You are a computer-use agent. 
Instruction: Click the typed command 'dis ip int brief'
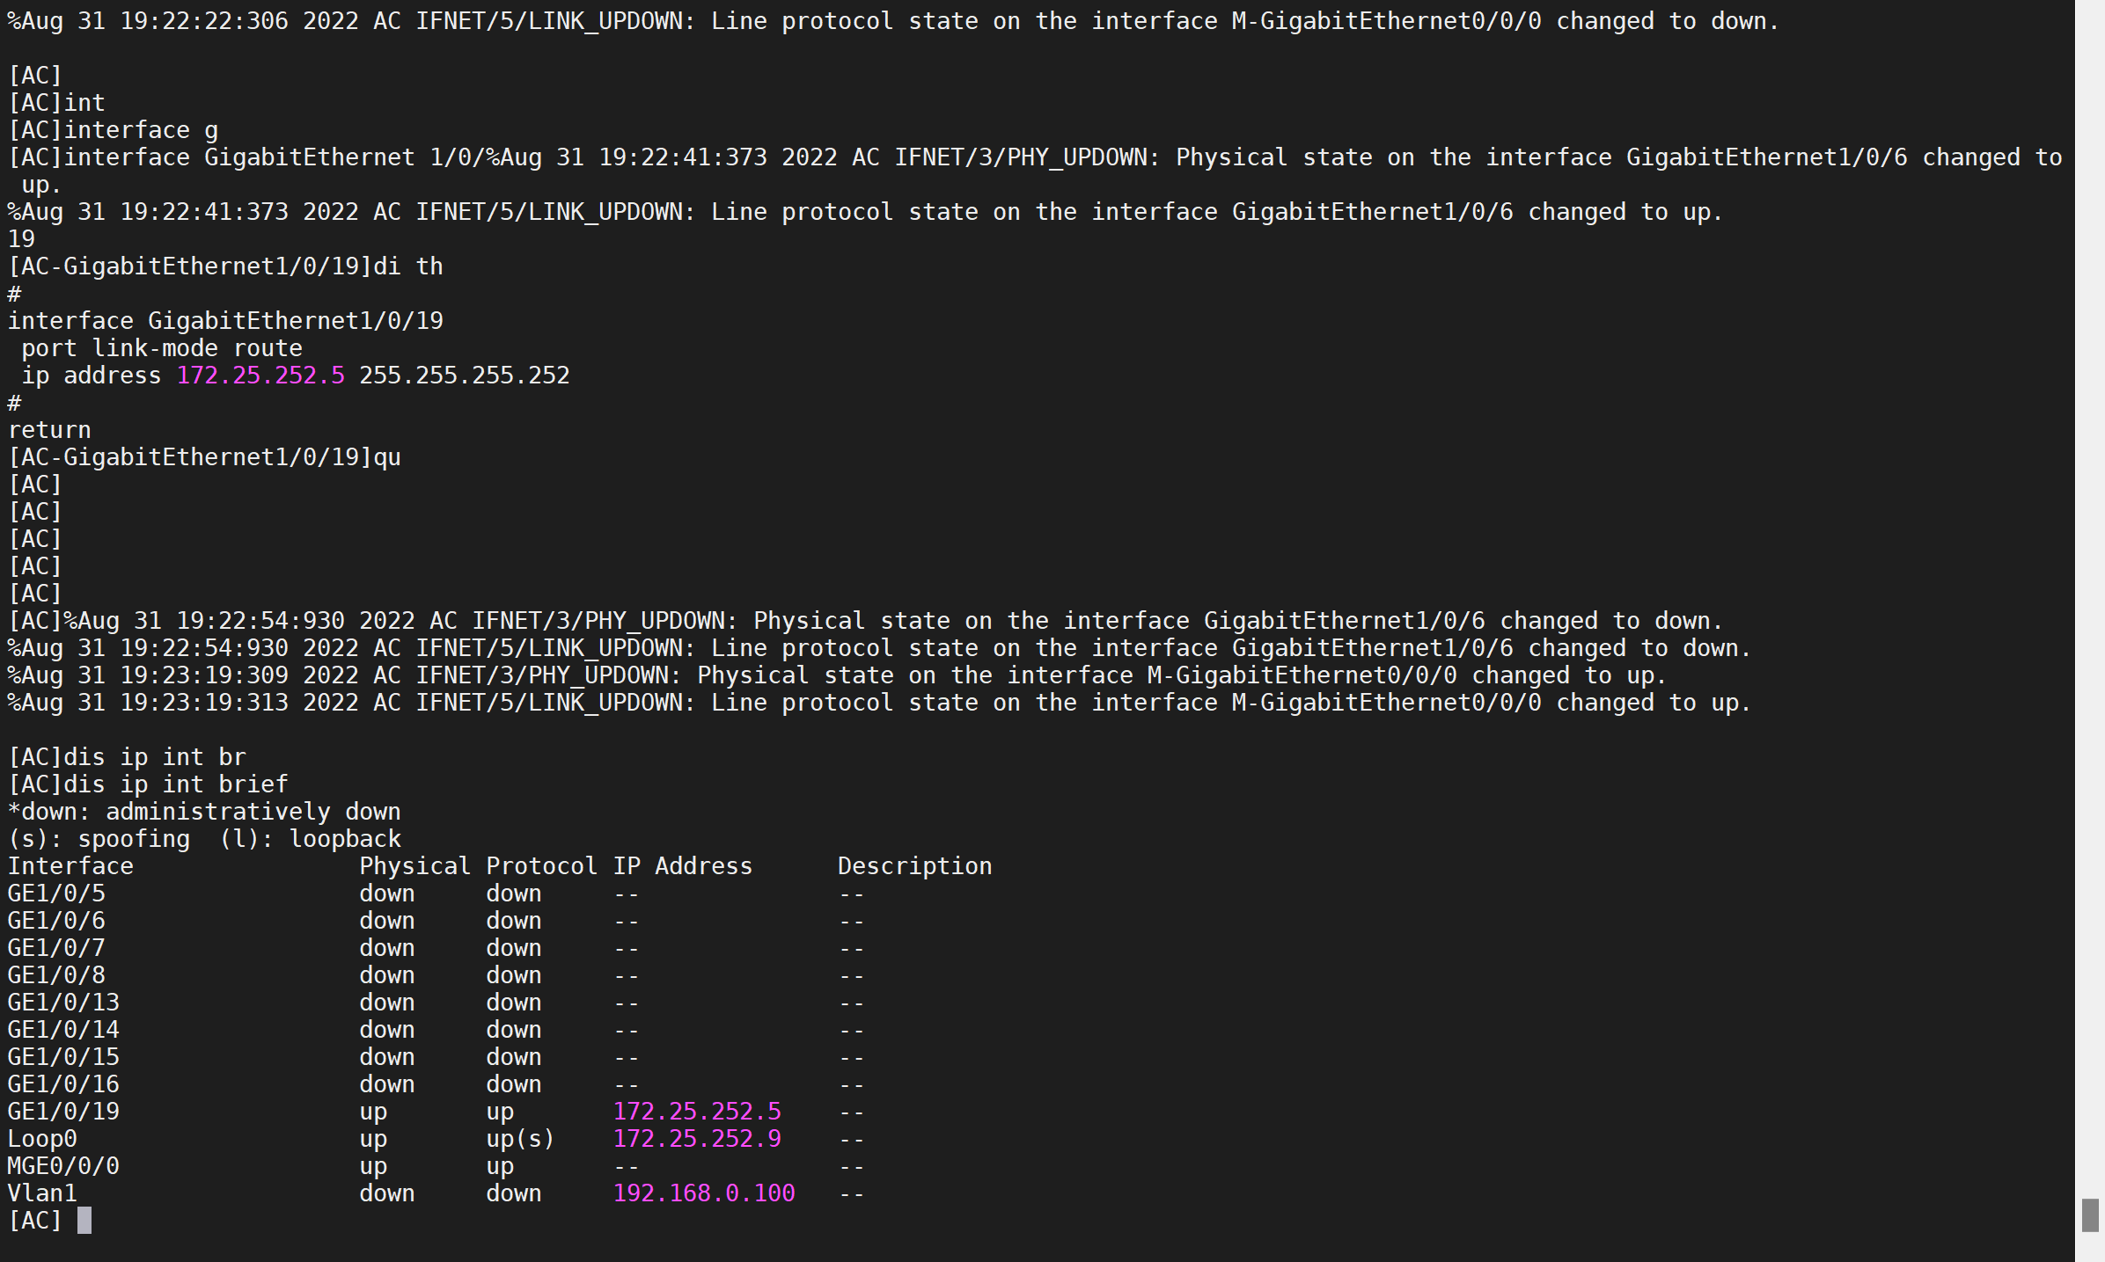176,784
